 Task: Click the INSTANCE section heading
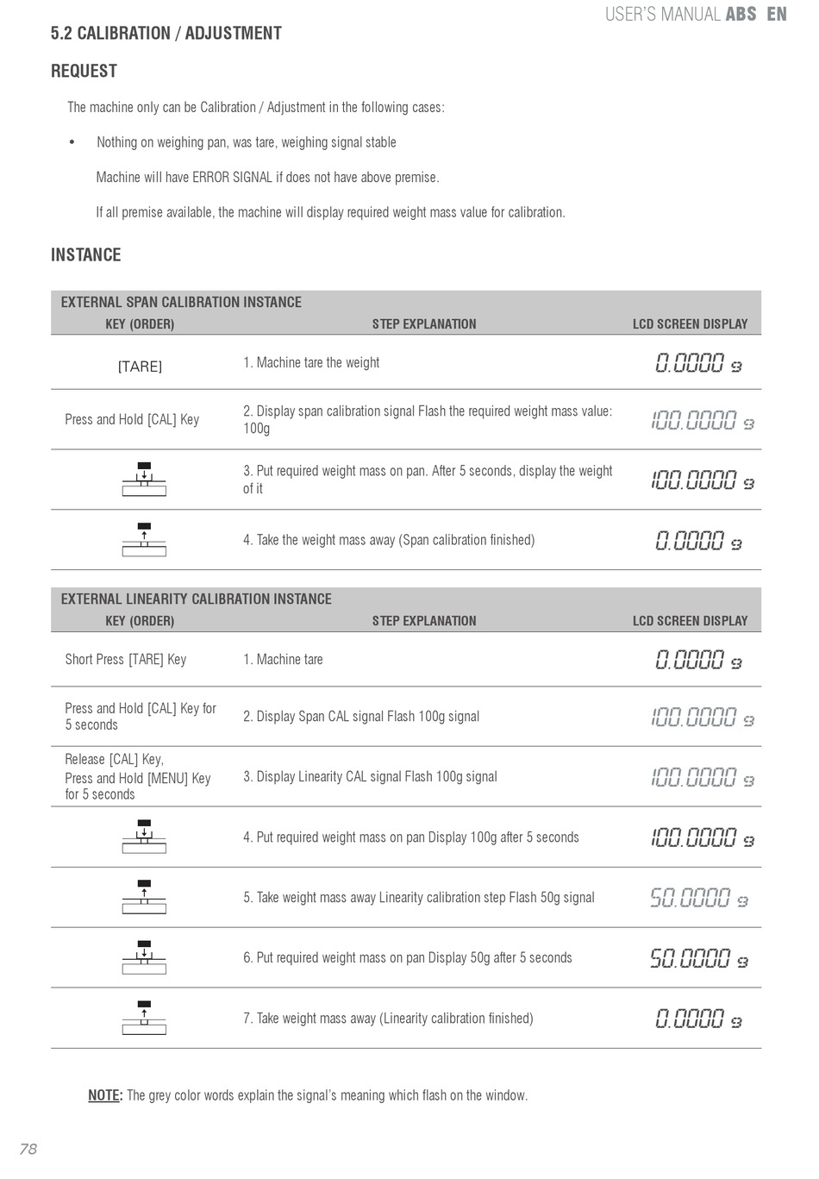[85, 255]
